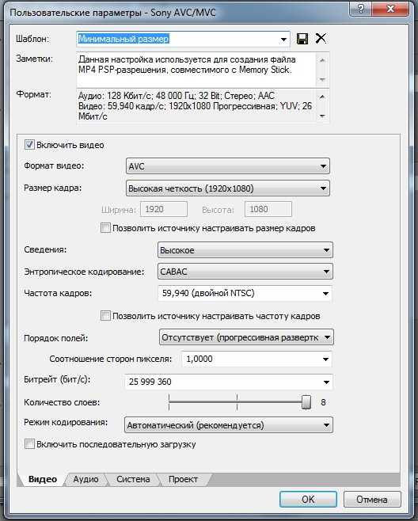This screenshot has width=418, height=521.
Task: Delete the template with the X icon
Action: pyautogui.click(x=321, y=39)
